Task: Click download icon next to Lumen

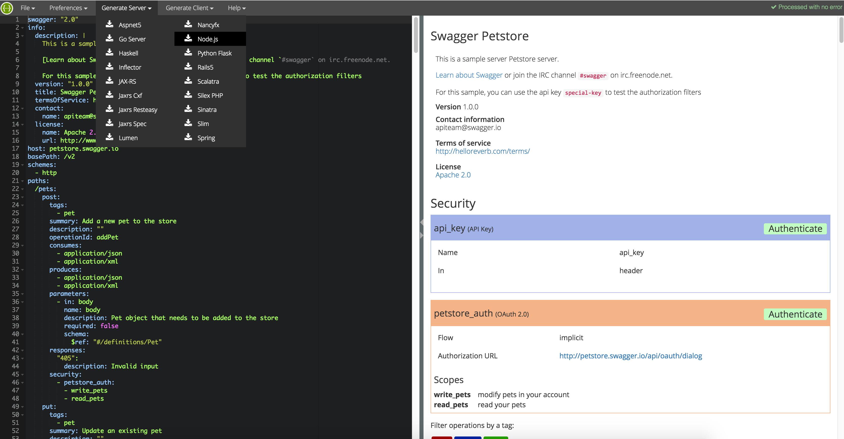Action: tap(109, 137)
